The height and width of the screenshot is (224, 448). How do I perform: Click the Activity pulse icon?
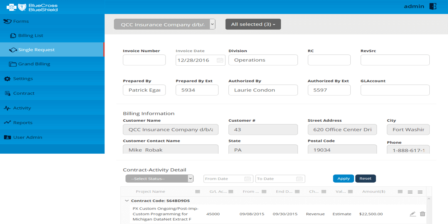[7, 108]
